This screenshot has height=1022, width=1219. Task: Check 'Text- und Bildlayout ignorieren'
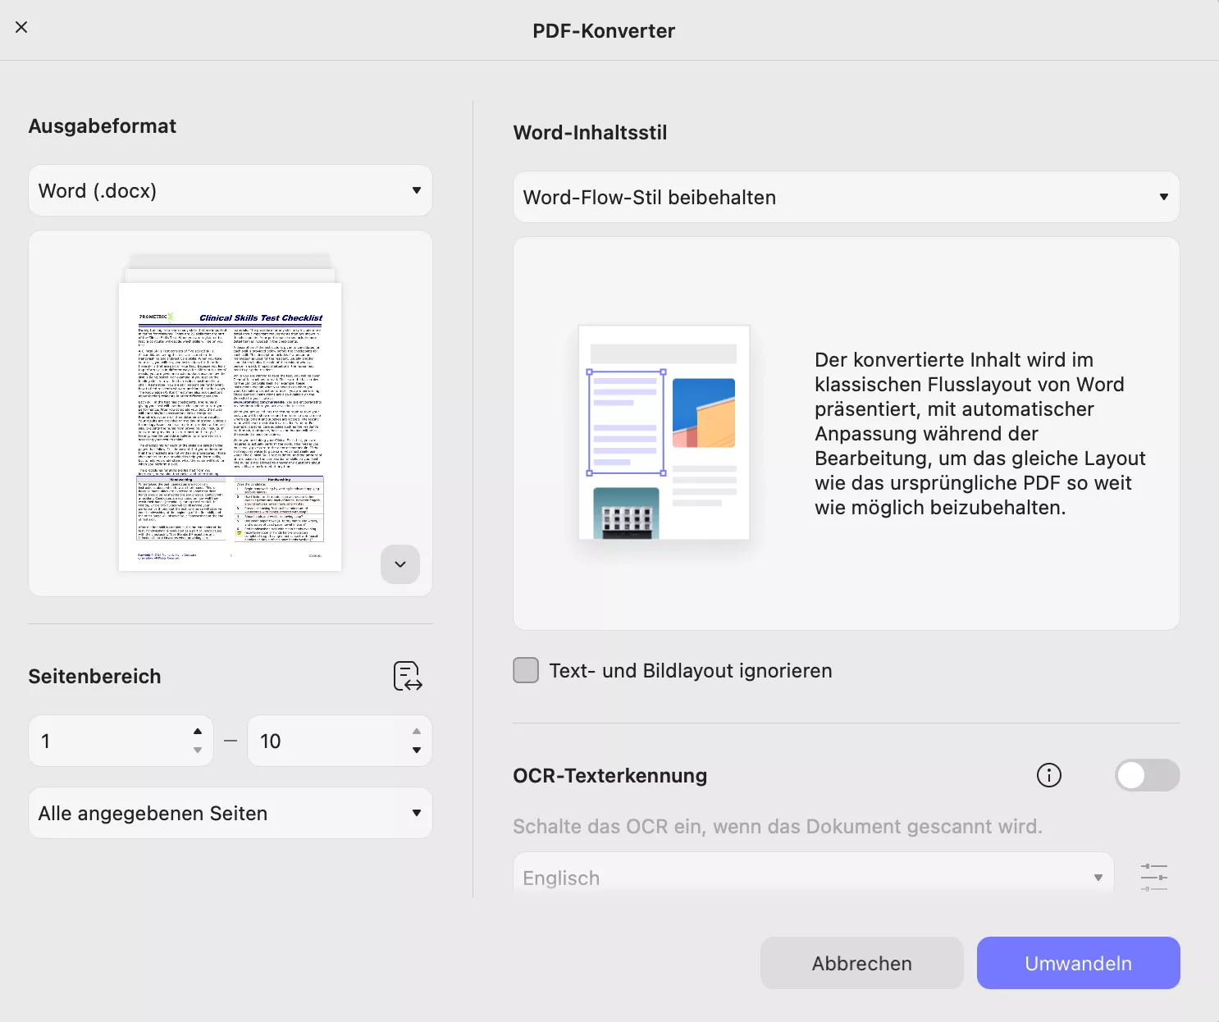coord(526,670)
